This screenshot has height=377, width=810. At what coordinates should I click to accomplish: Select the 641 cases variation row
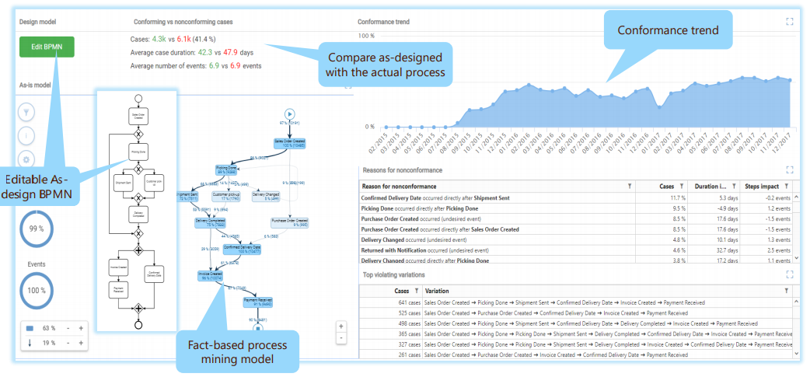pos(576,302)
